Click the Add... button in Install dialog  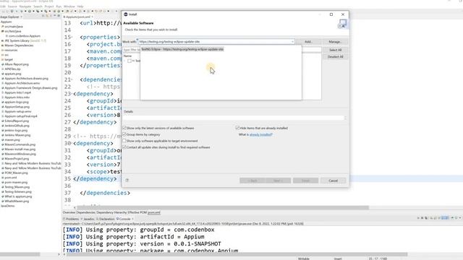point(308,42)
